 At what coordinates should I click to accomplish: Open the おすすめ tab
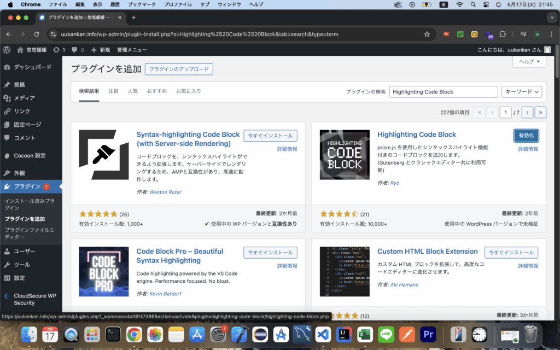point(157,91)
